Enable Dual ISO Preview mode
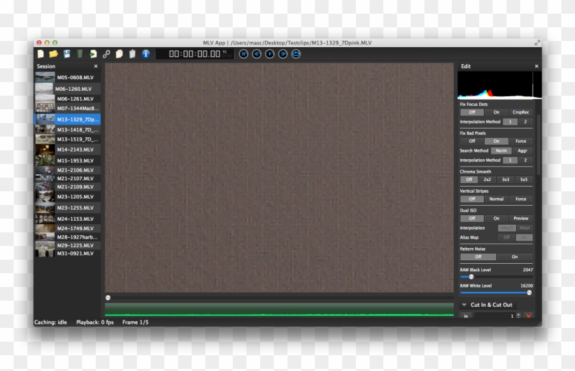 (x=520, y=219)
